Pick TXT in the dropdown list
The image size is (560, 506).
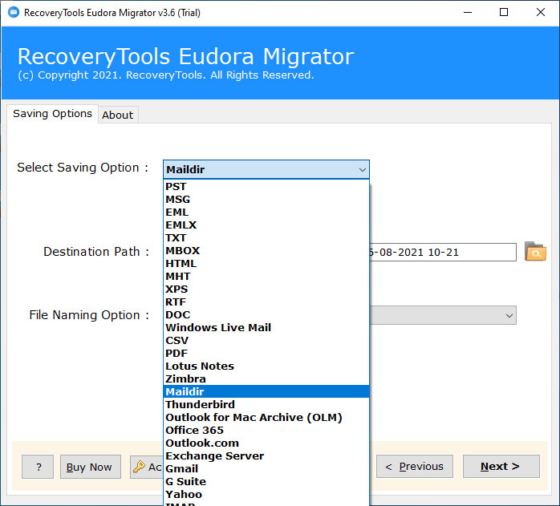[266, 238]
